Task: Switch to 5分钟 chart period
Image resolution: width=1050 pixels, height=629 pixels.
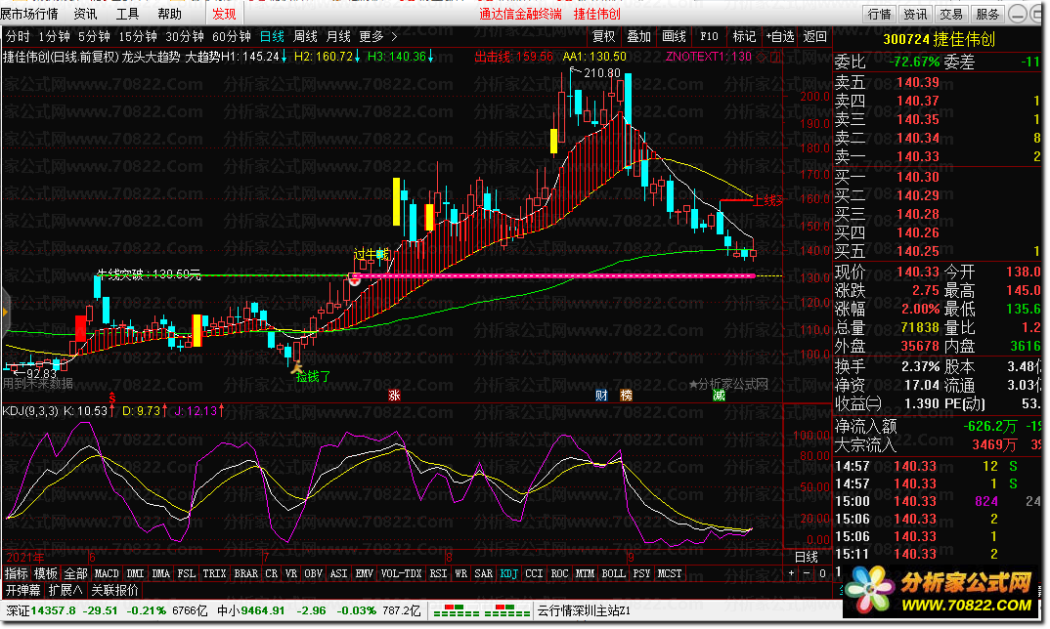Action: (94, 36)
